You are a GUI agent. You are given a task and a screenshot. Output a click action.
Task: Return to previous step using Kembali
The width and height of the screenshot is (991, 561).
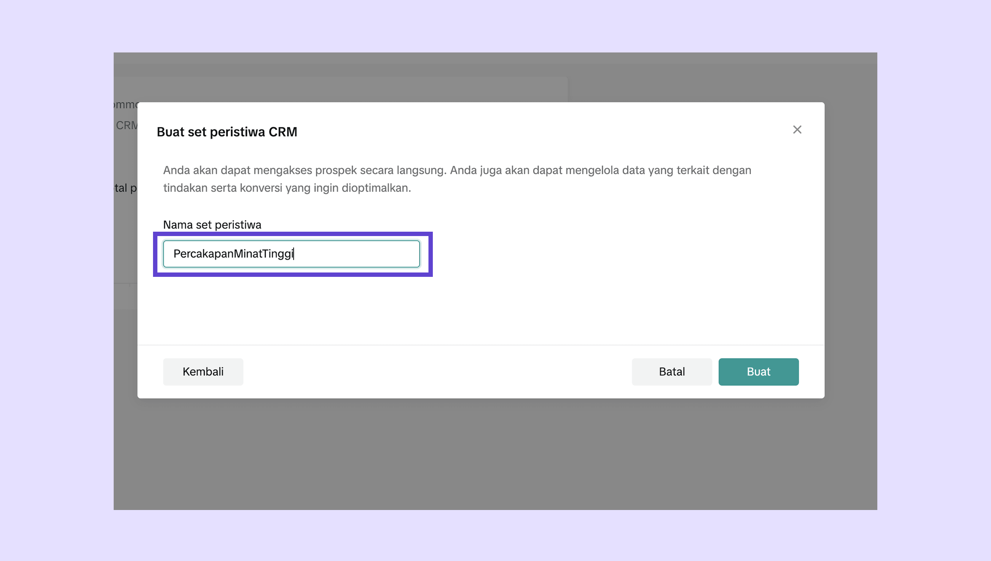pos(203,372)
